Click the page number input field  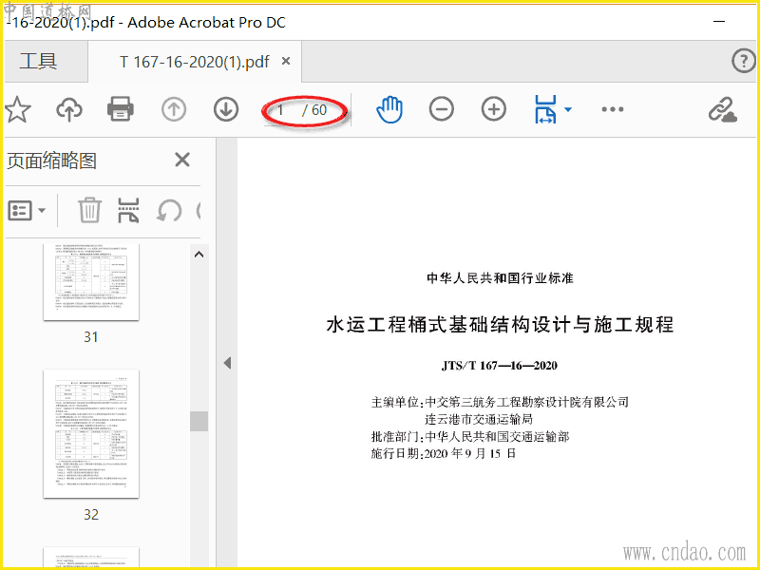(x=281, y=110)
